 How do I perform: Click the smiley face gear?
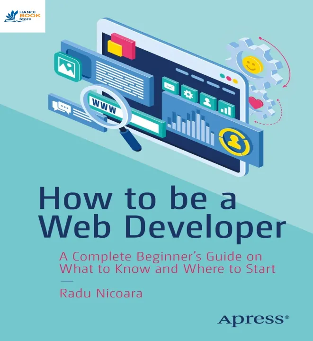[254, 63]
